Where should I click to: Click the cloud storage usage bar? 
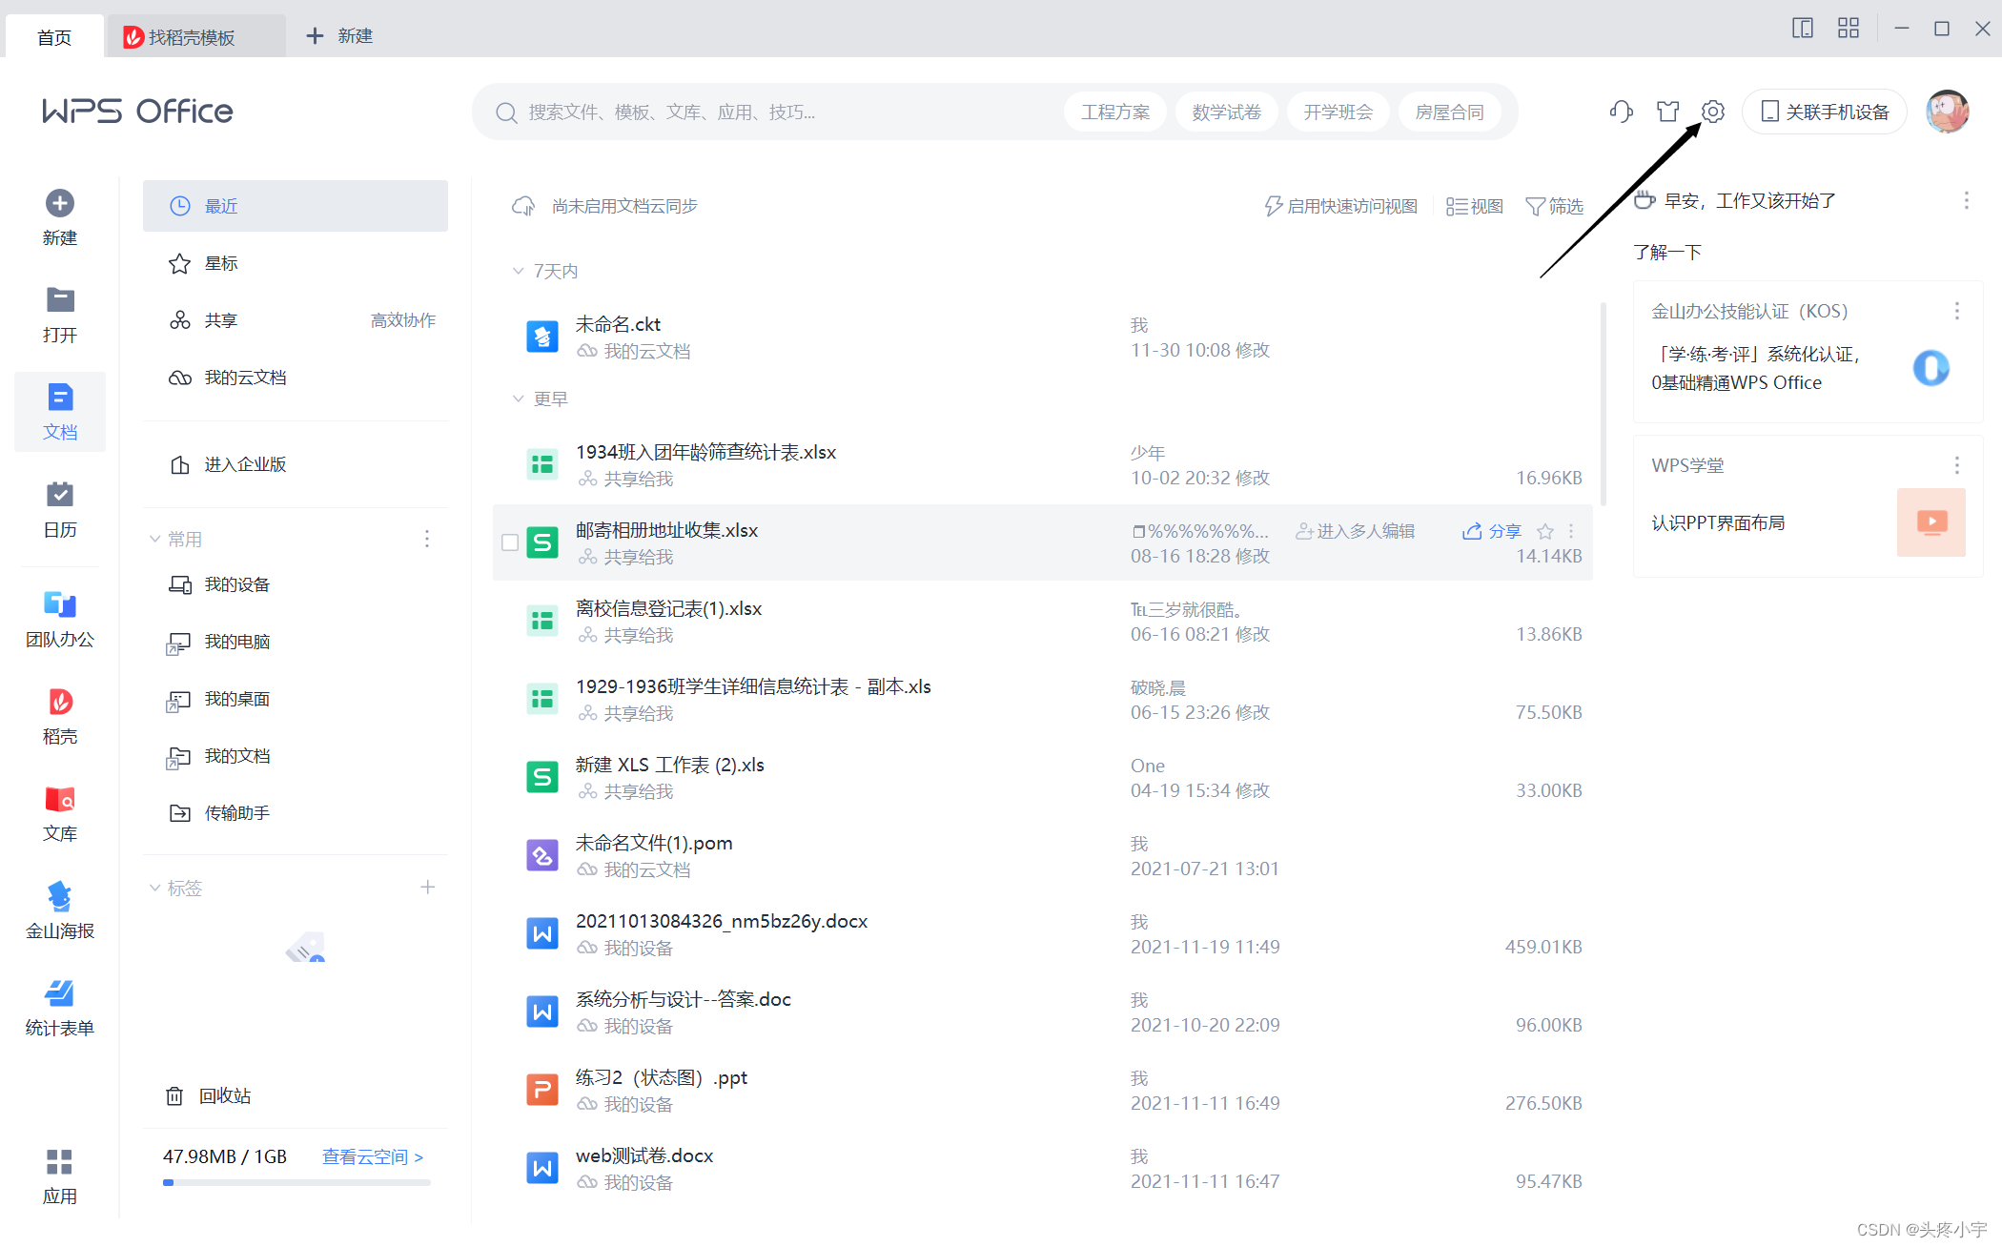(296, 1182)
